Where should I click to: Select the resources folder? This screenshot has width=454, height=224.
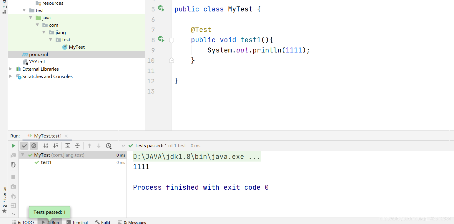coord(53,3)
